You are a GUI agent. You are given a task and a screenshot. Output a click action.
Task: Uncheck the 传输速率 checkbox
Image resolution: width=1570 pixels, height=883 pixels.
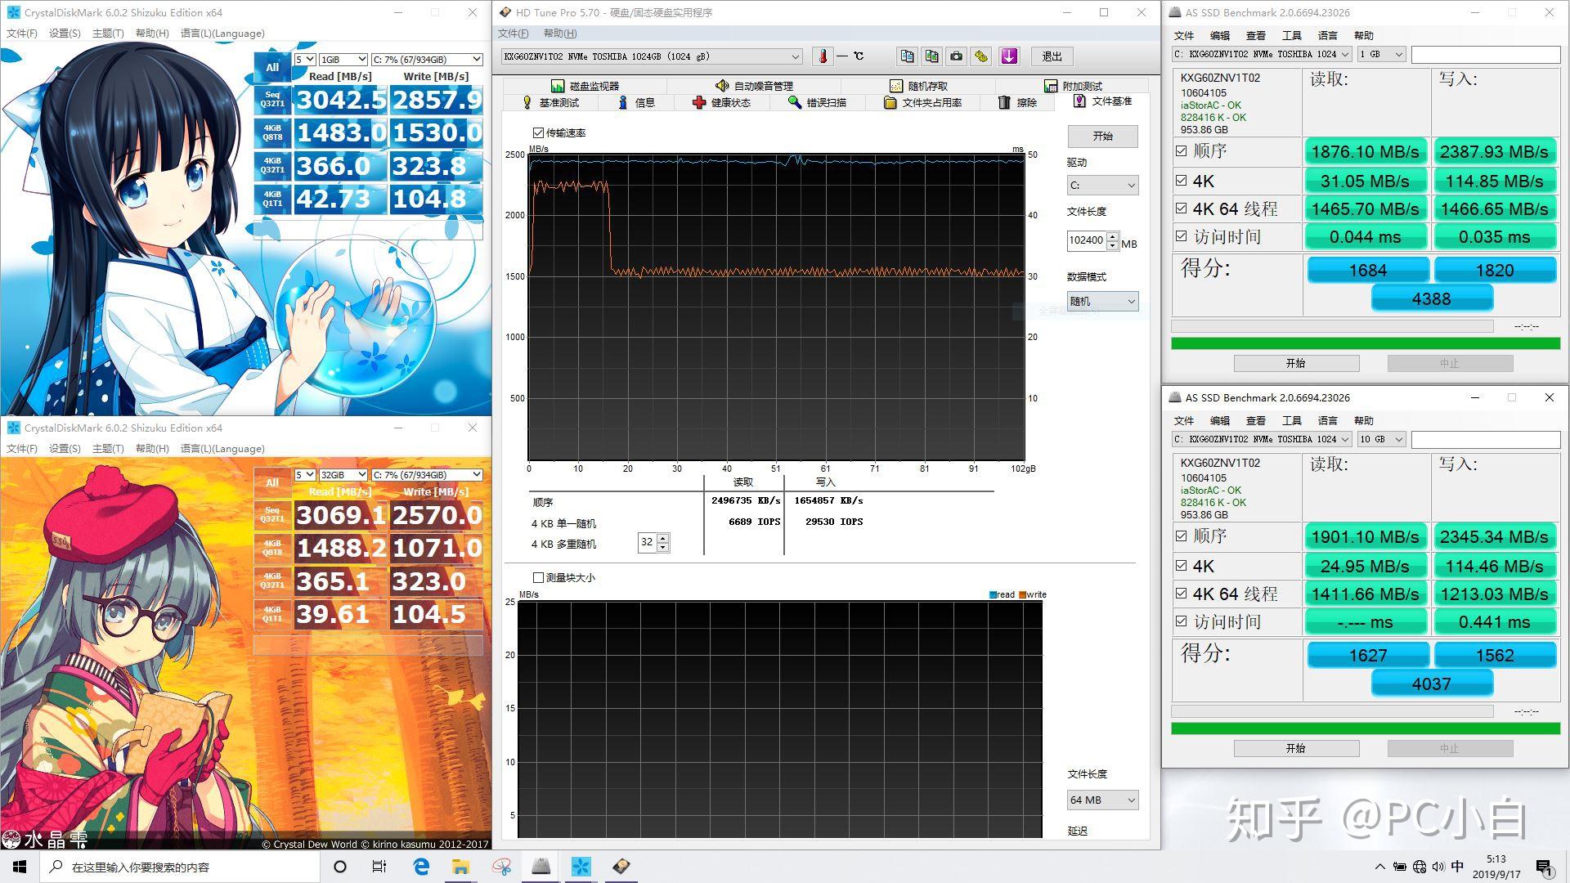(538, 132)
